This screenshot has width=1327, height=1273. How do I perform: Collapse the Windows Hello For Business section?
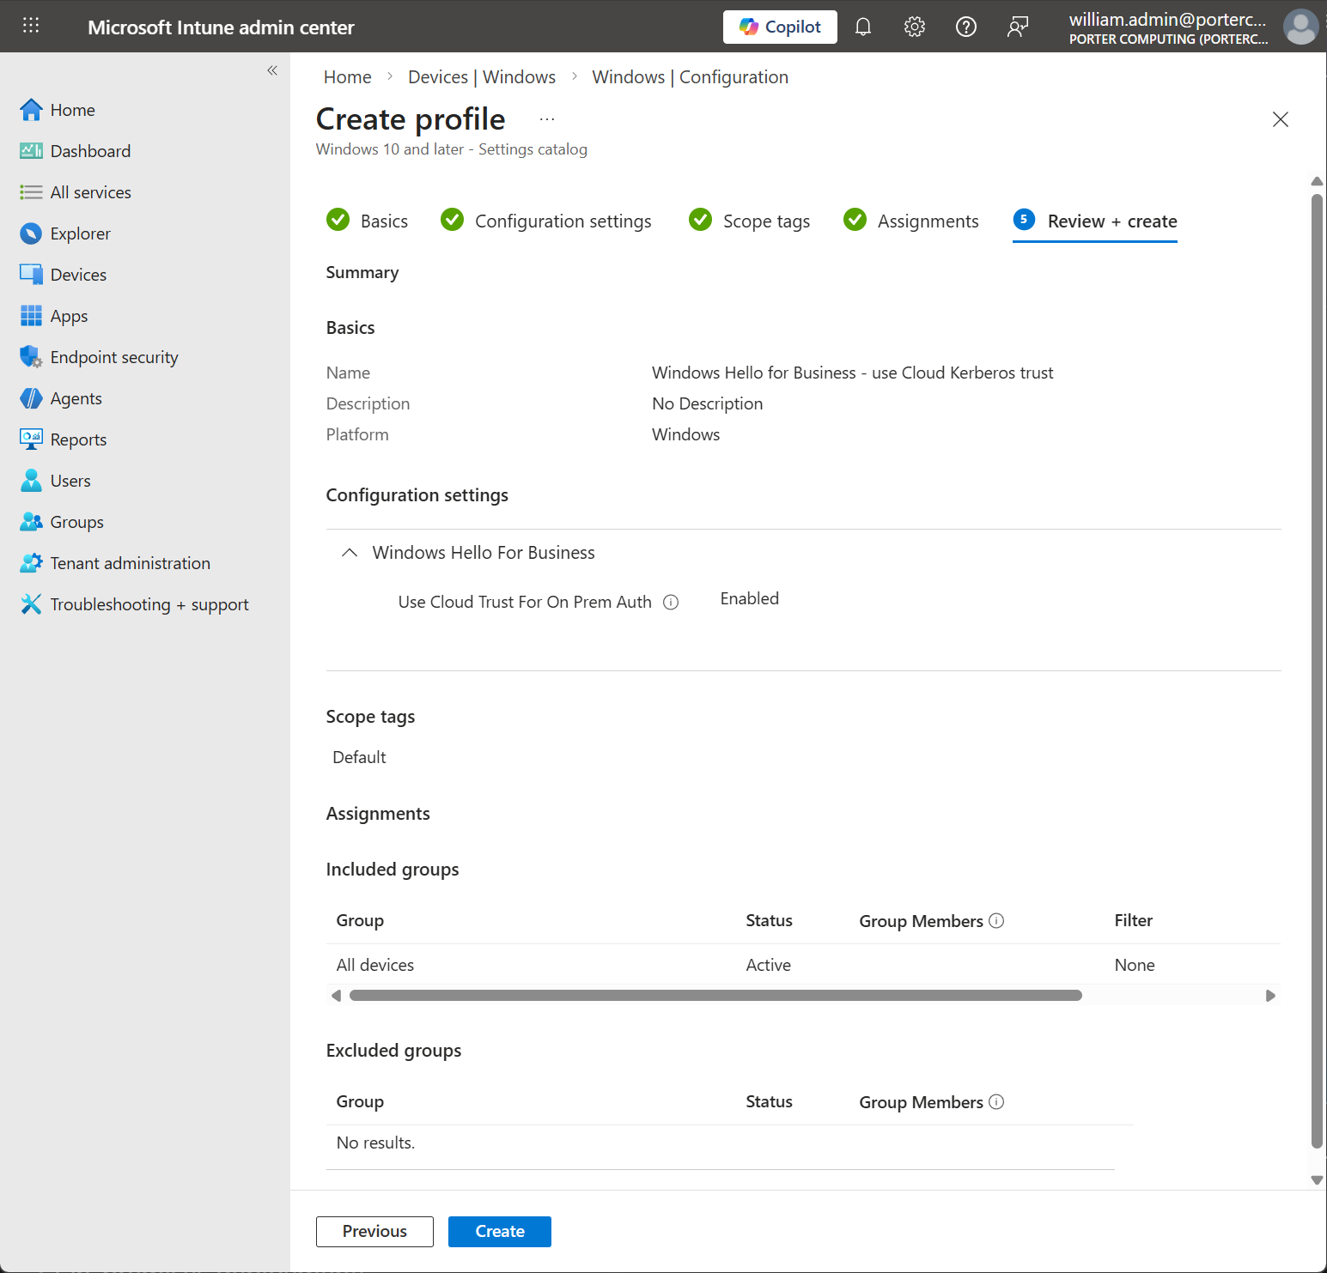(x=350, y=553)
